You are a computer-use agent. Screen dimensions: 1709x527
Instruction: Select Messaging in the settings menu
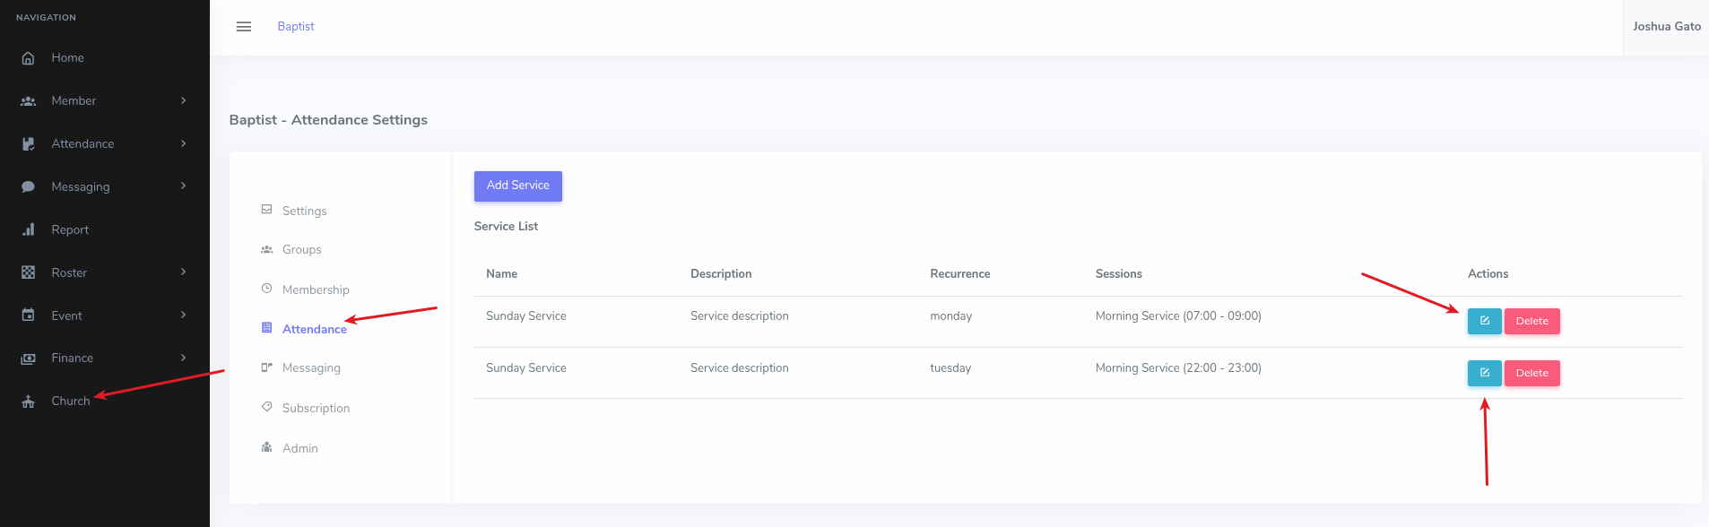tap(310, 367)
